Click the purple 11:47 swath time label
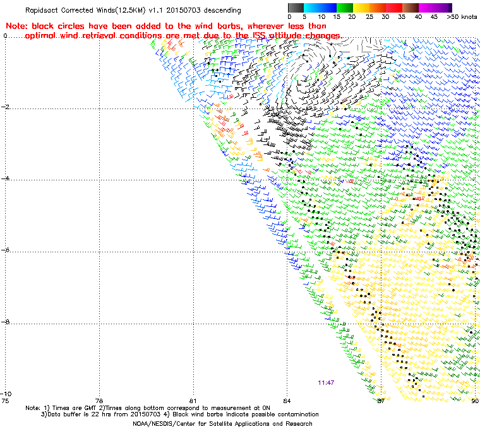The height and width of the screenshot is (434, 480). (x=326, y=383)
